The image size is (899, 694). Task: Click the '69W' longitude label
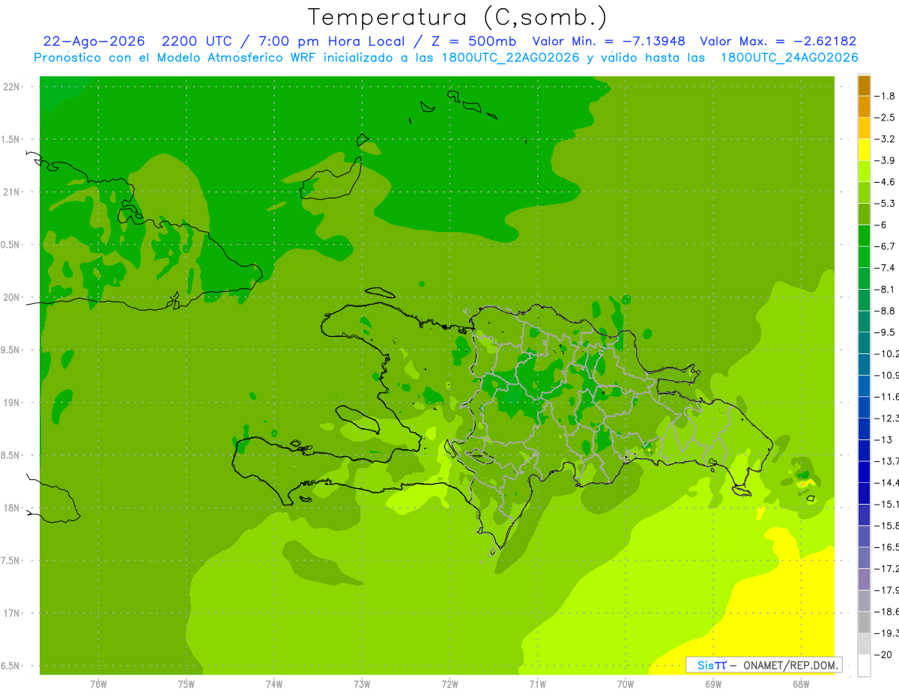(x=712, y=684)
